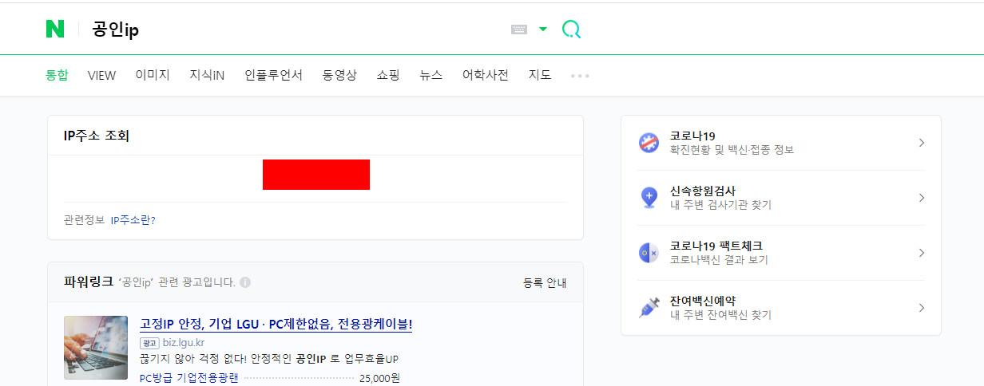Click the 25,000원 price text
The height and width of the screenshot is (386, 984).
tap(379, 378)
